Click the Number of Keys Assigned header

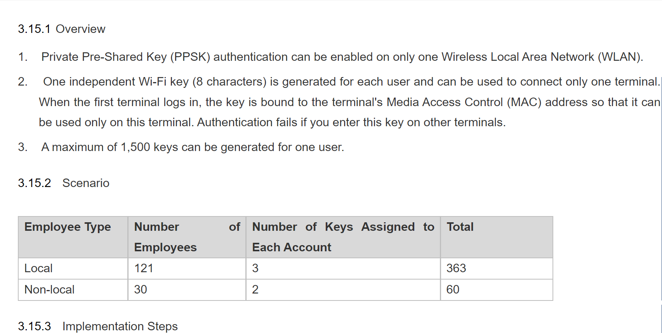click(x=343, y=237)
